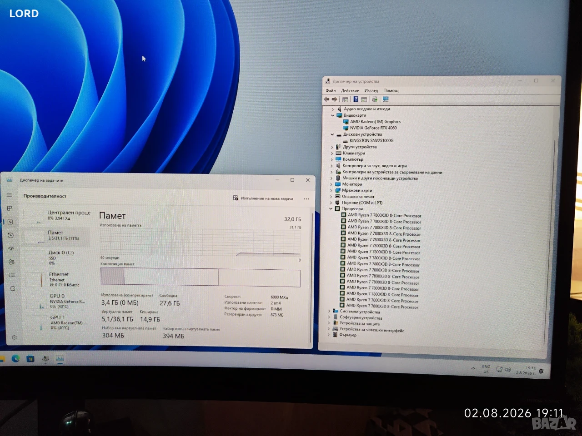The width and height of the screenshot is (582, 436).
Task: Open the Performance page icon in Task Manager sidebar
Action: pyautogui.click(x=10, y=222)
